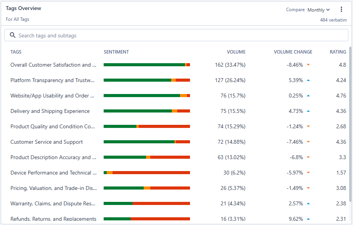Image resolution: width=353 pixels, height=225 pixels.
Task: Open the three-dot more options menu
Action: click(341, 10)
